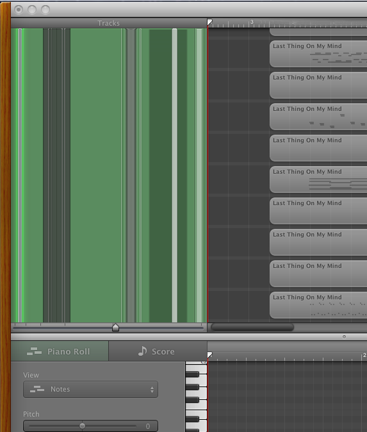Switch to the Piano Roll tab
The width and height of the screenshot is (367, 432).
tap(60, 351)
